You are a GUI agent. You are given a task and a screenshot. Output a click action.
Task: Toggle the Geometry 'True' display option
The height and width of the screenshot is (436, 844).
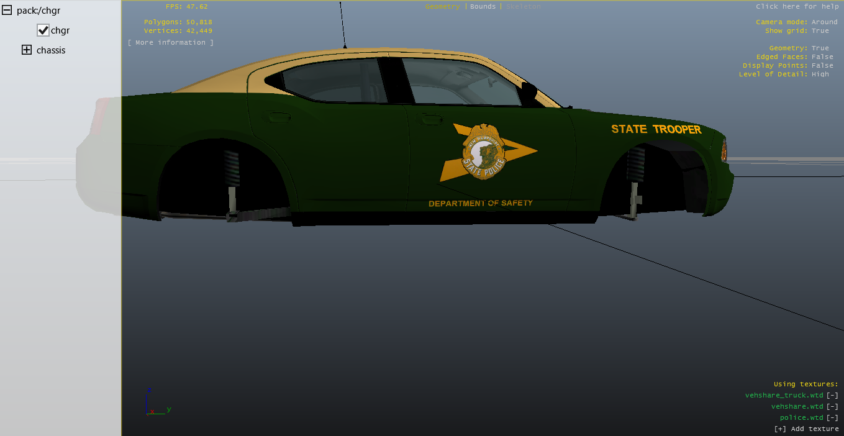820,48
